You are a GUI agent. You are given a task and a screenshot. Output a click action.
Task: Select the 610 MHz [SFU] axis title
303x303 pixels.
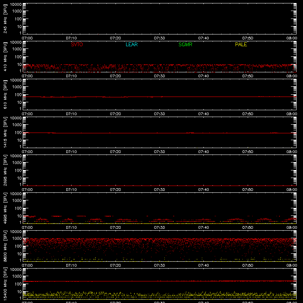pyautogui.click(x=5, y=94)
